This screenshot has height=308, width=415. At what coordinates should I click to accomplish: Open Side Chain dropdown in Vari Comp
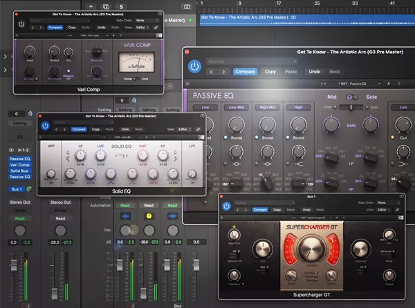click(x=147, y=20)
